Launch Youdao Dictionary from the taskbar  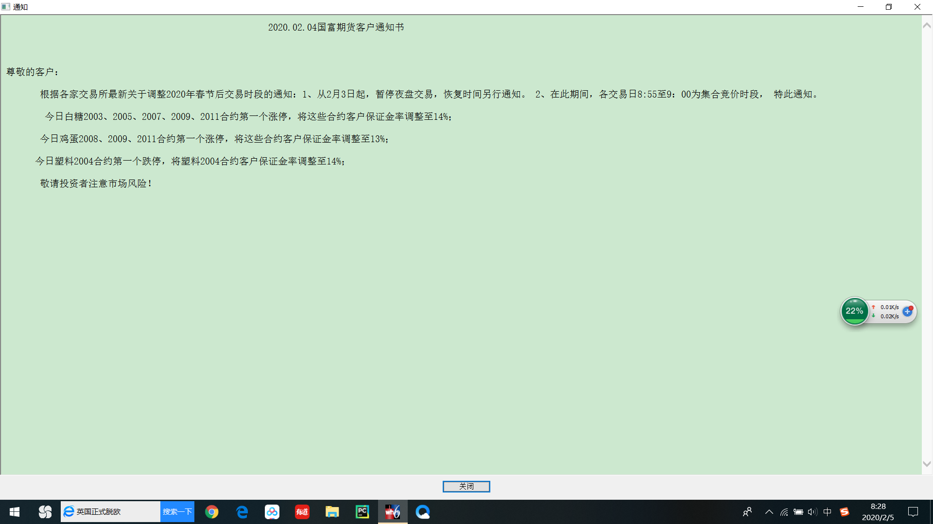click(302, 512)
